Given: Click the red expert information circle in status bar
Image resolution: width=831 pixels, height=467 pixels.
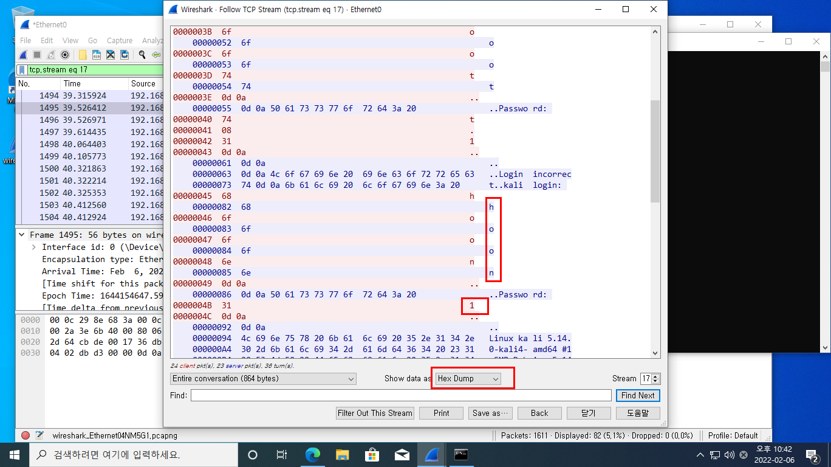Looking at the screenshot, I should 26,435.
